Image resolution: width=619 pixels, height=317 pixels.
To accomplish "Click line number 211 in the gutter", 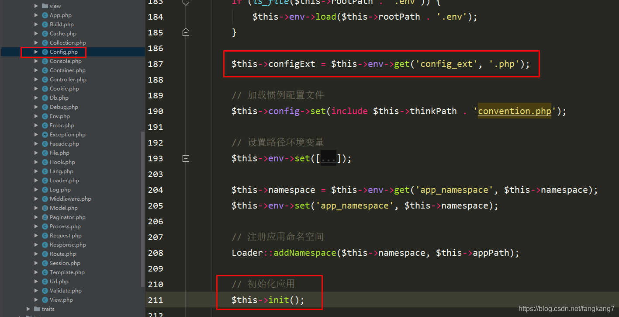I will [156, 300].
